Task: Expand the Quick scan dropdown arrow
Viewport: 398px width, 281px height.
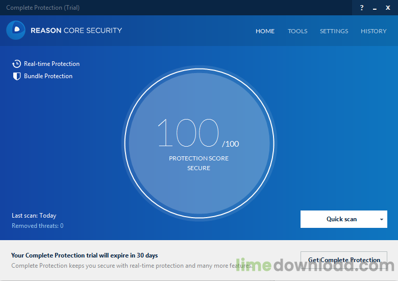Action: pyautogui.click(x=382, y=220)
